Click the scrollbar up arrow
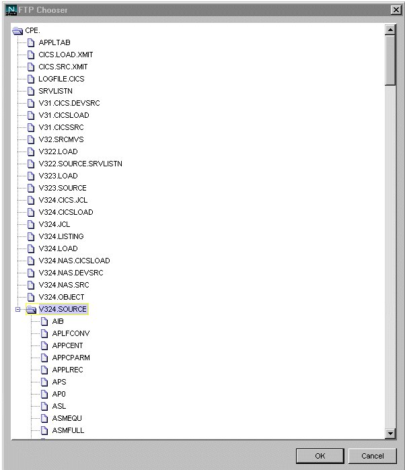This screenshot has height=470, width=405. click(390, 30)
